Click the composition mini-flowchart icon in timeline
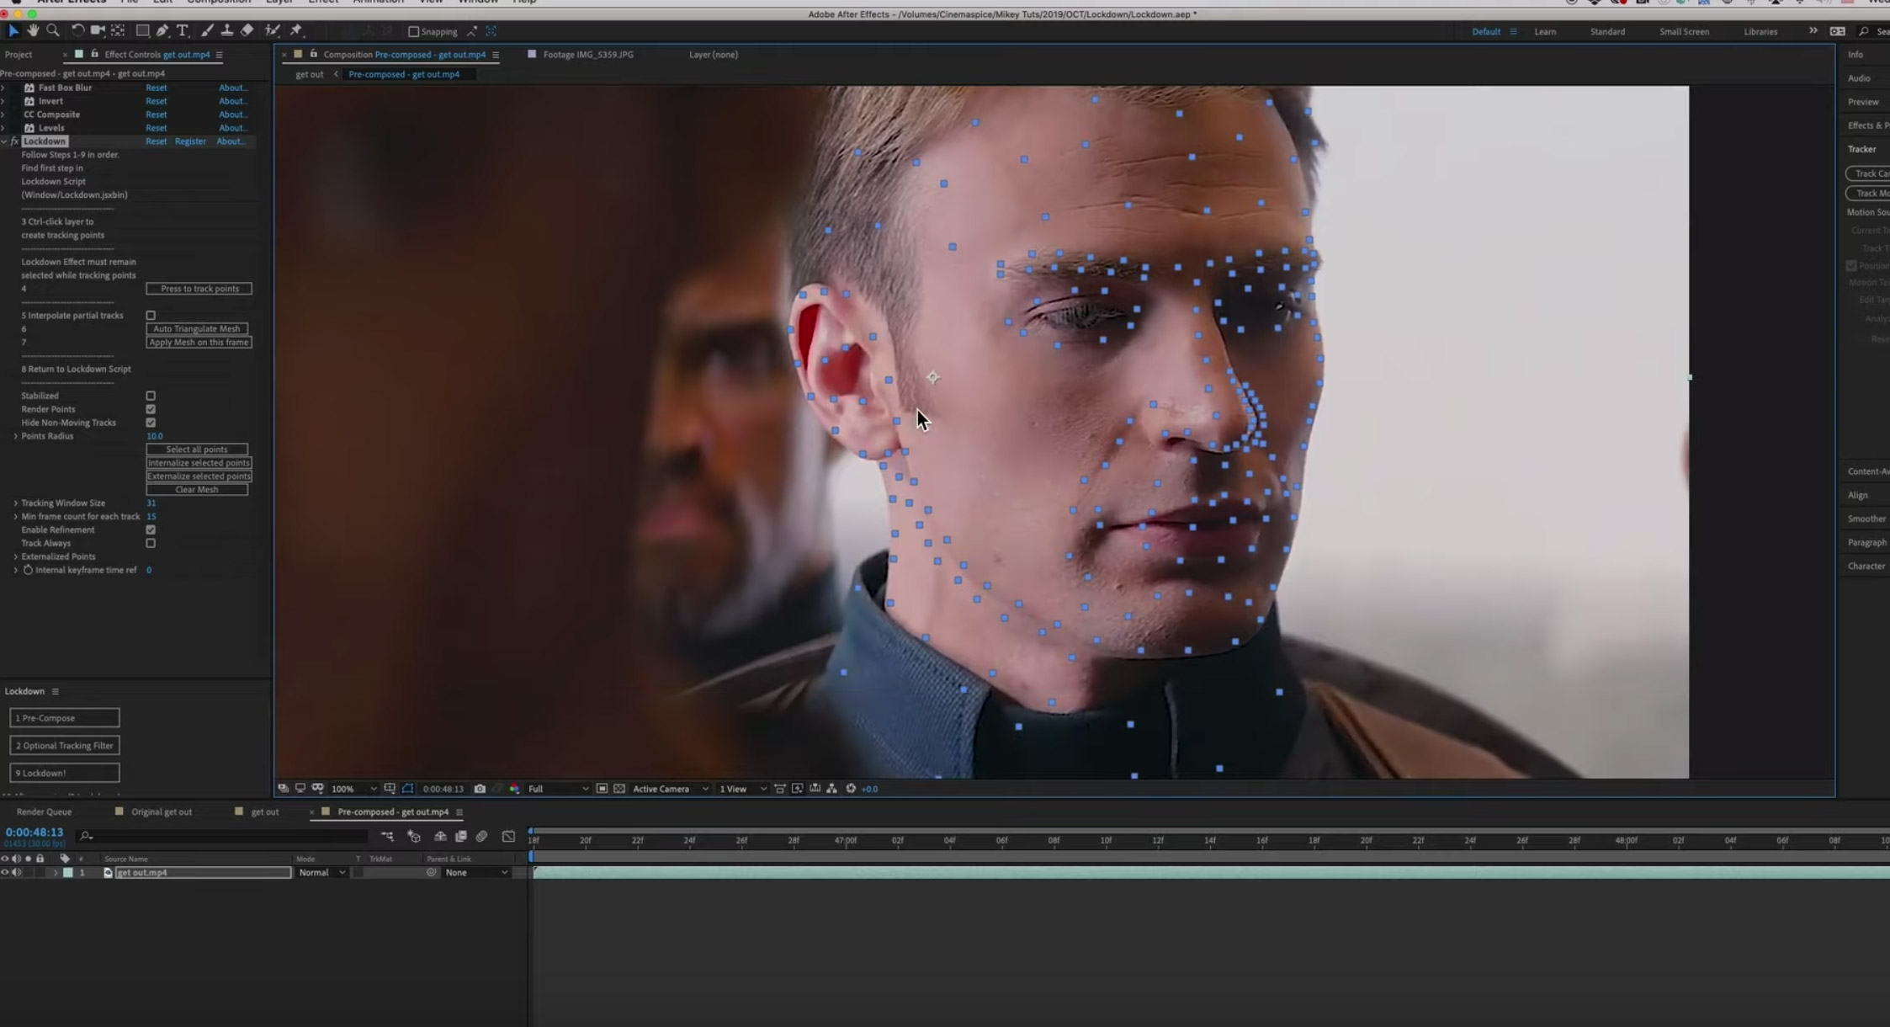Image resolution: width=1890 pixels, height=1027 pixels. coord(387,836)
